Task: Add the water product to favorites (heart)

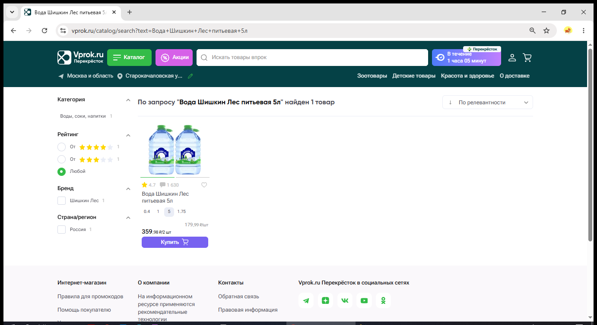Action: [x=204, y=185]
